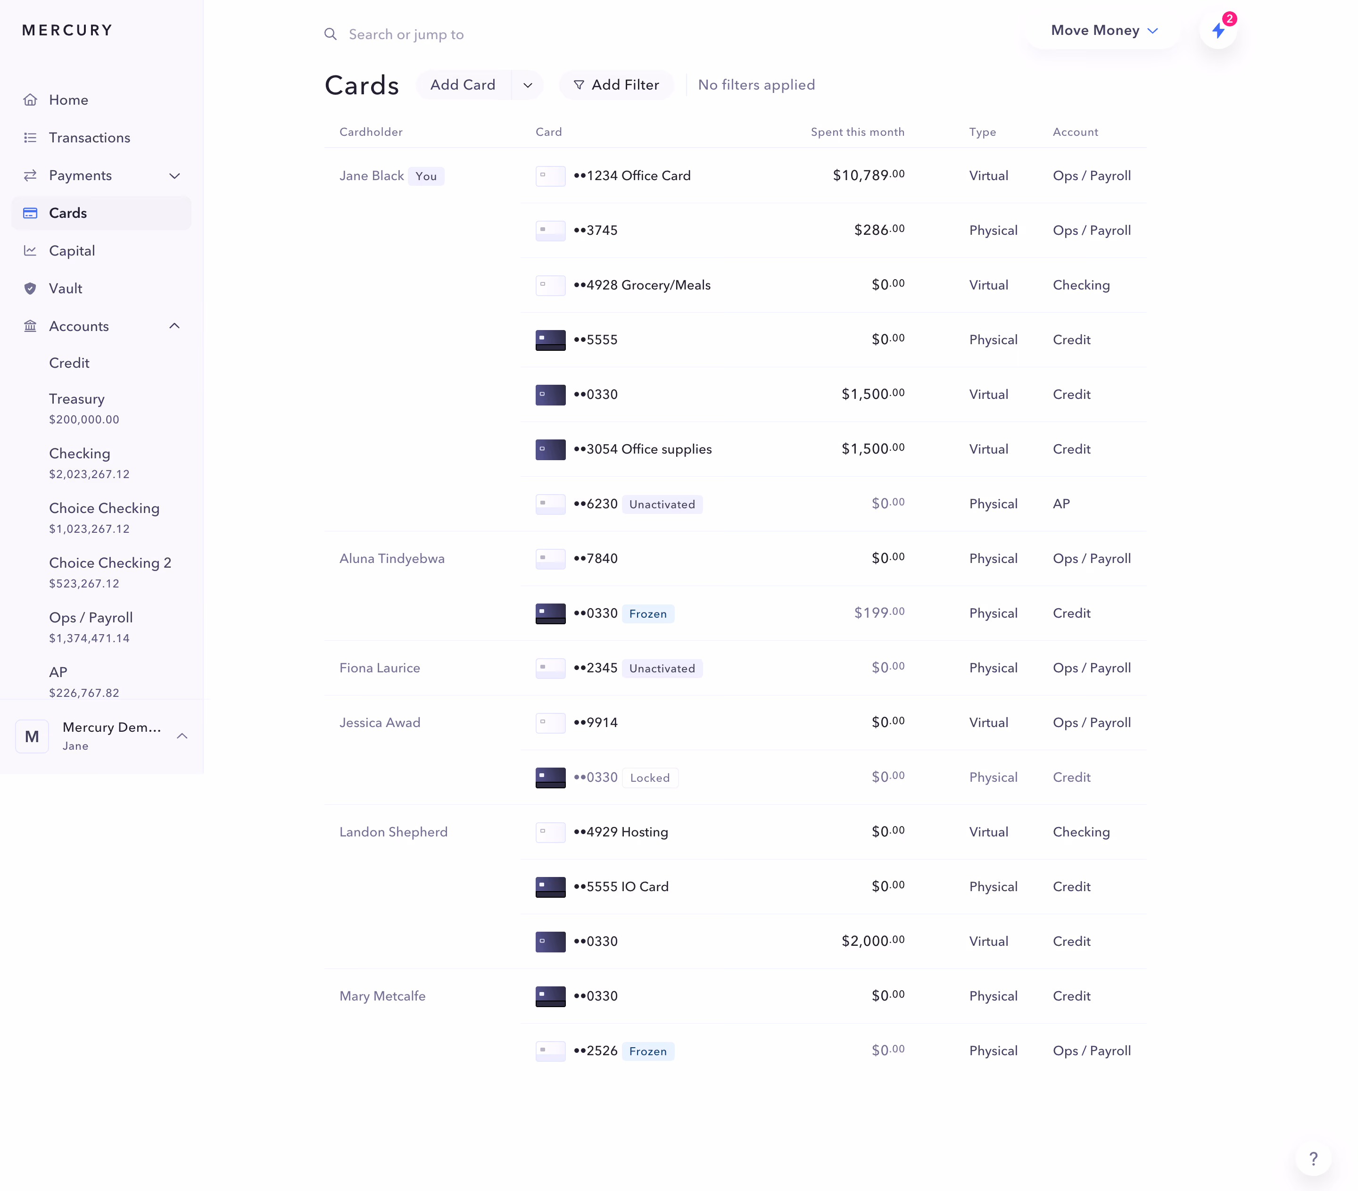Click the Frozen badge on card 2526

648,1051
